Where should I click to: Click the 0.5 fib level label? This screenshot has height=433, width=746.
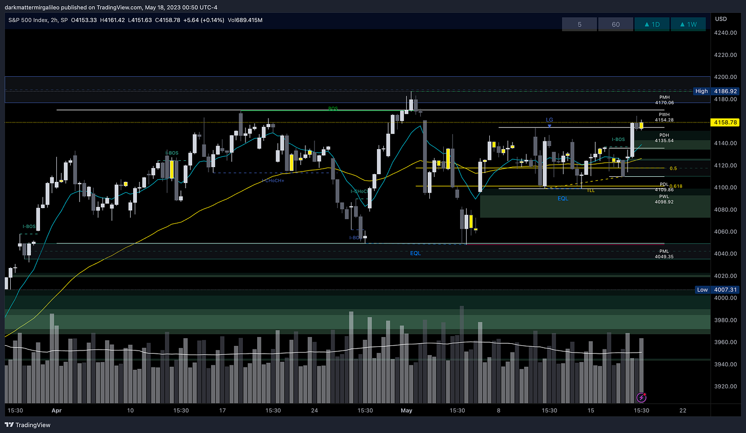(673, 168)
